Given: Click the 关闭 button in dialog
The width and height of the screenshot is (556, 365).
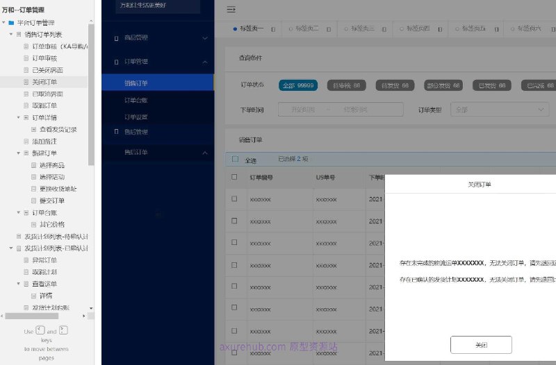Looking at the screenshot, I should click(x=481, y=345).
